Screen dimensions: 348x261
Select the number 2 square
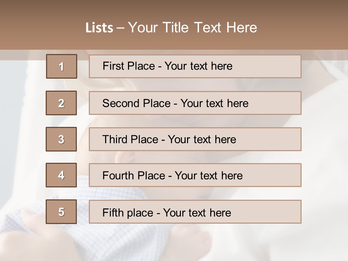[61, 103]
